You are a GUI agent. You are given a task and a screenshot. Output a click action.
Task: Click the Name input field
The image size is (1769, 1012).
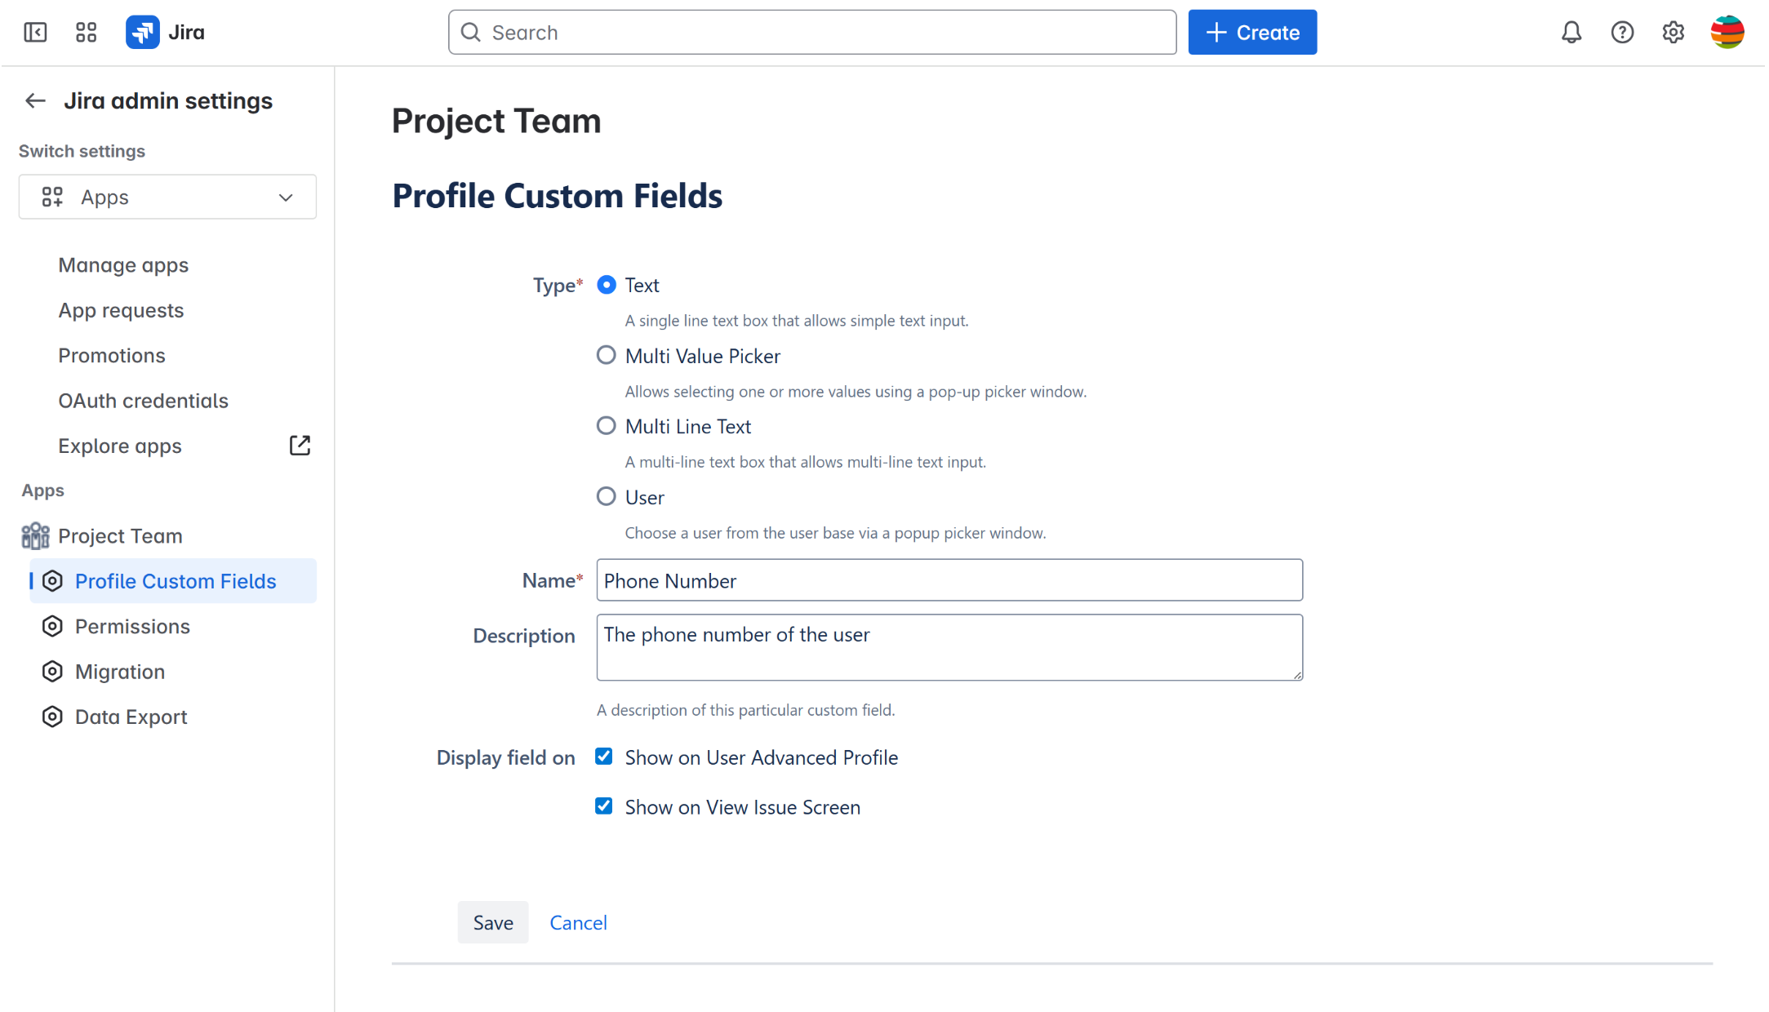tap(949, 580)
